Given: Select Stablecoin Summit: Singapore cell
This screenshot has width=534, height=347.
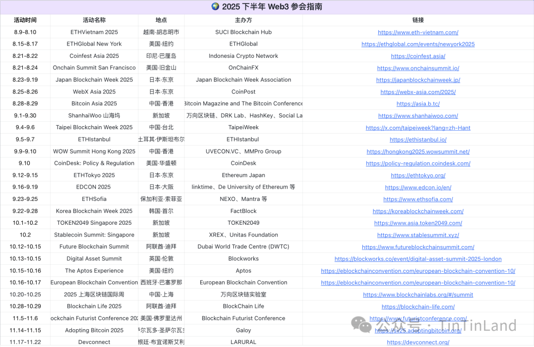Looking at the screenshot, I should (94, 235).
